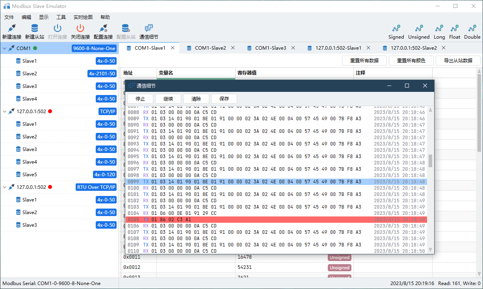This screenshot has width=483, height=289.
Task: Close the COM1-Slave3 tab
Action: 293,48
